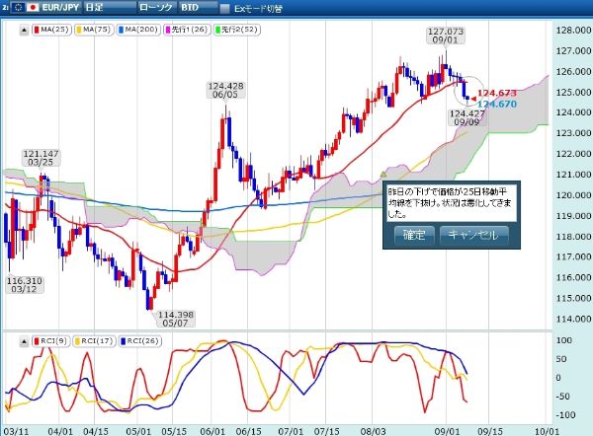Image resolution: width=593 pixels, height=436 pixels.
Task: Collapse the RCI legend with arrow
Action: [24, 342]
